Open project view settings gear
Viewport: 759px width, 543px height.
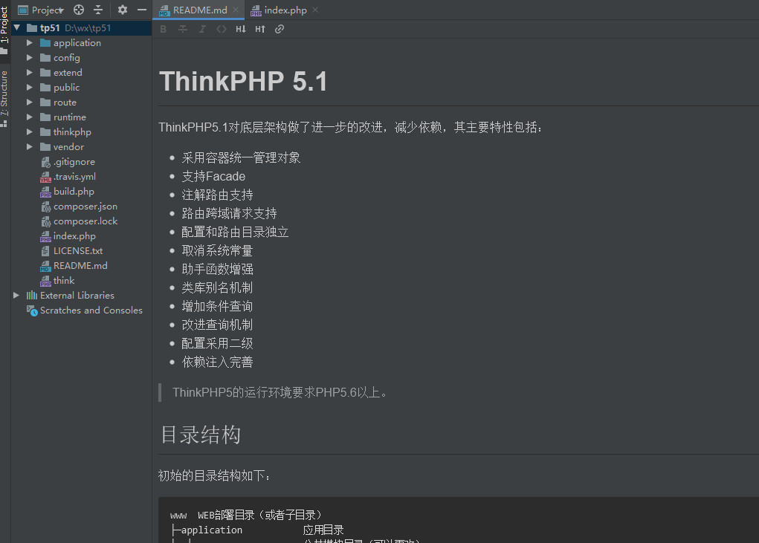click(x=123, y=10)
